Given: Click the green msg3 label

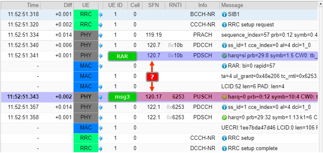Looking at the screenshot, I should 123,97.
